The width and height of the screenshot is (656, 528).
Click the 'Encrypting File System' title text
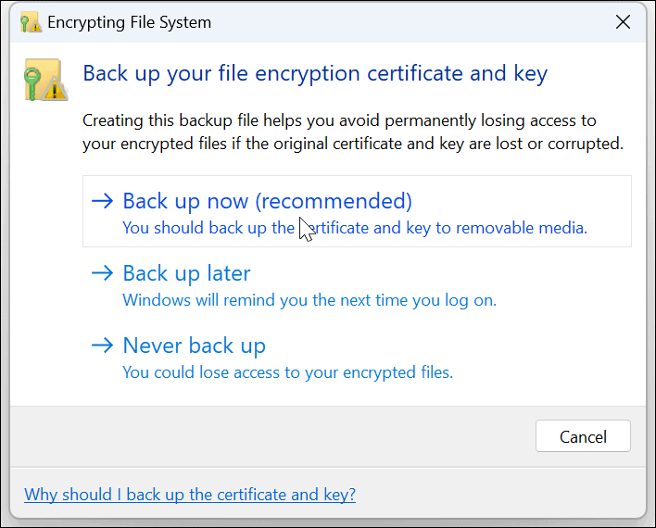coord(131,22)
